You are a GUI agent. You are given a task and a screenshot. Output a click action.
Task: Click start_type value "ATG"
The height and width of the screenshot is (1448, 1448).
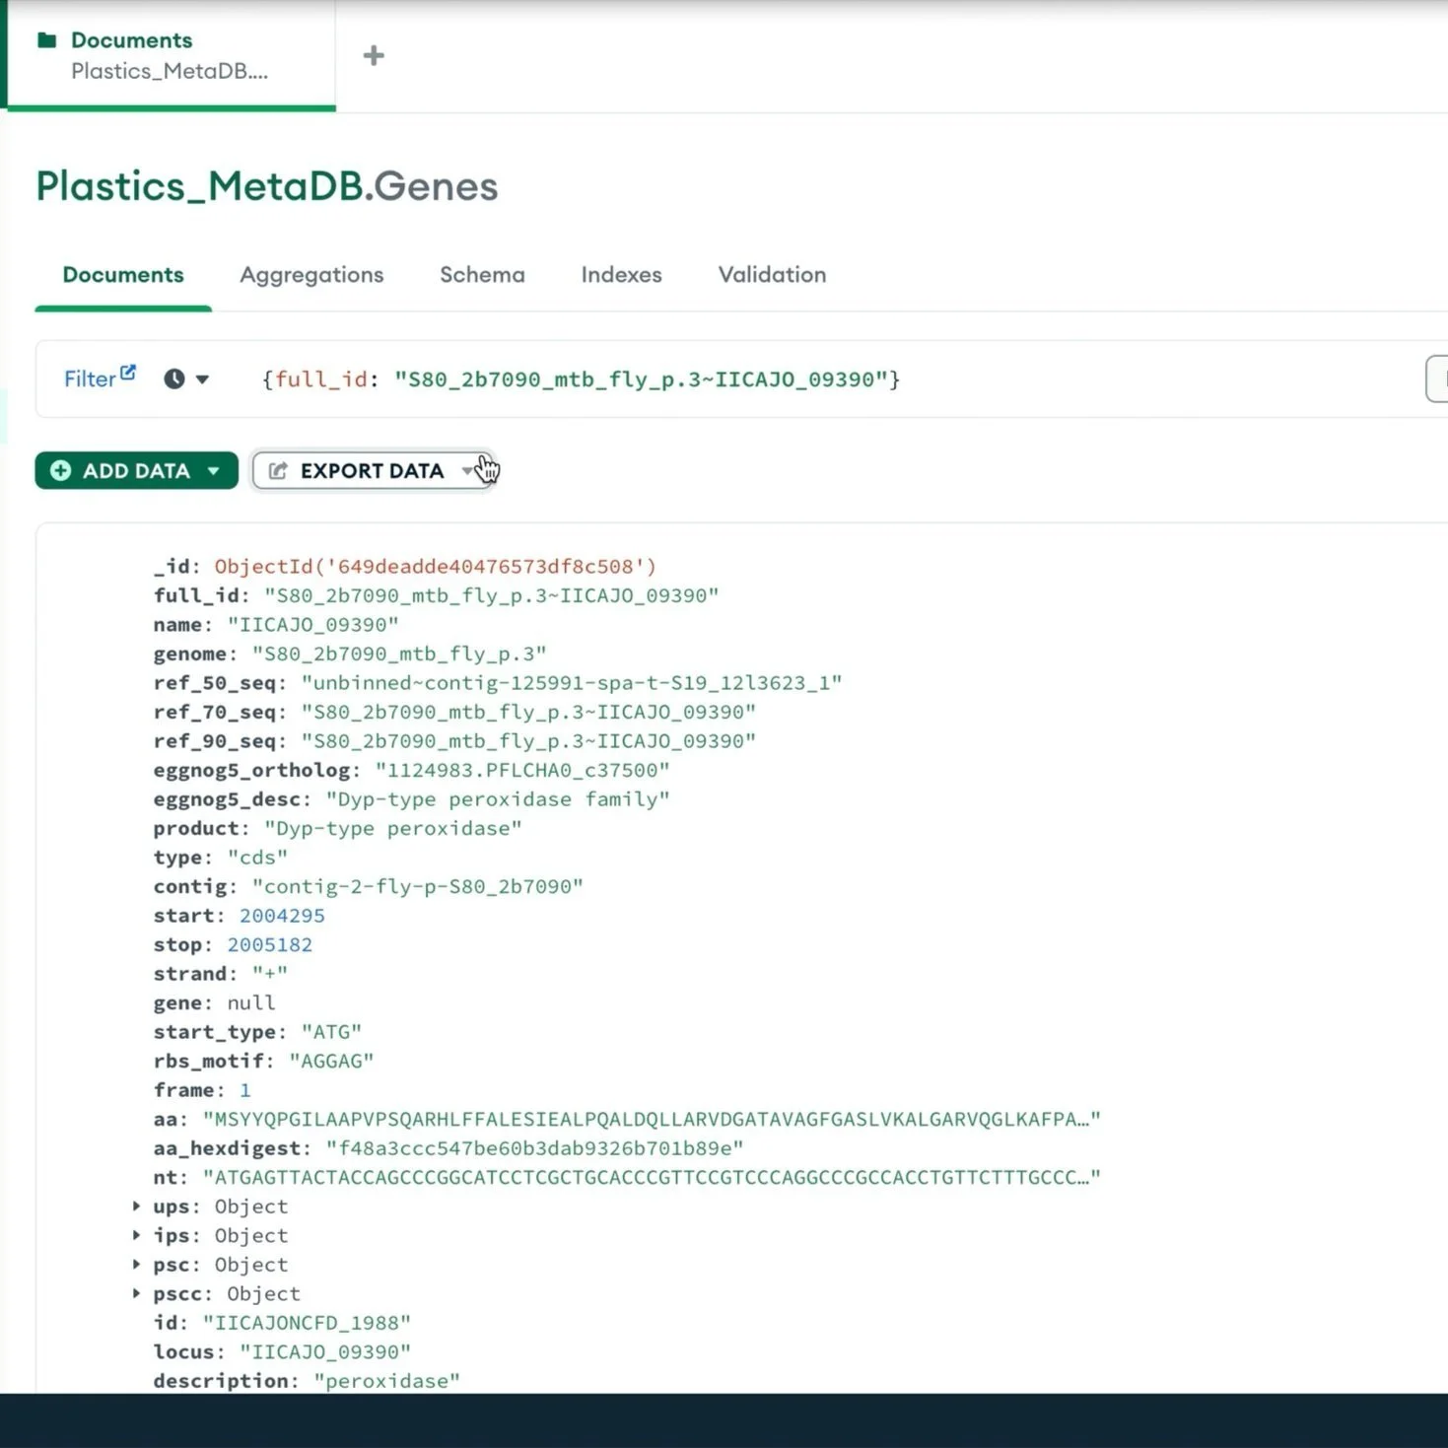coord(331,1031)
